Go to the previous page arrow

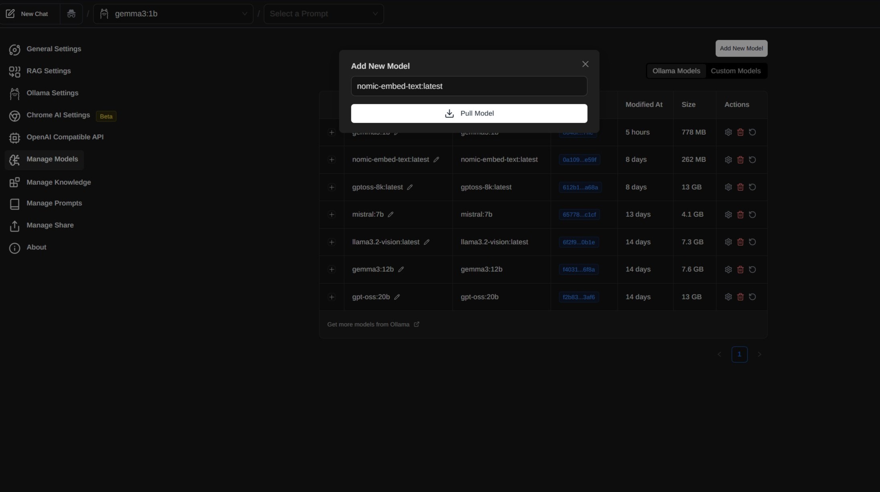(719, 355)
